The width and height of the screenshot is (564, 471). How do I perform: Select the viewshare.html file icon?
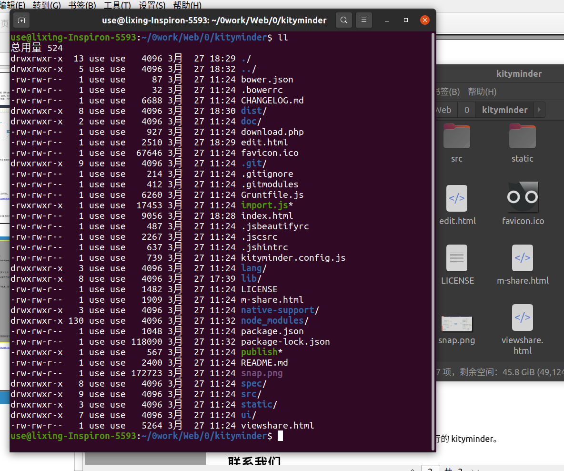click(523, 317)
